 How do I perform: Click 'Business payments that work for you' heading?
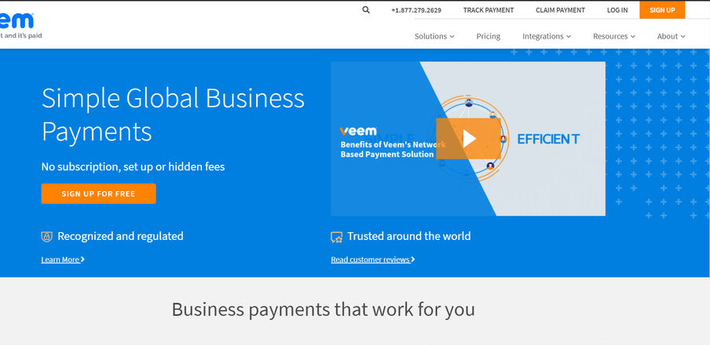(x=324, y=309)
